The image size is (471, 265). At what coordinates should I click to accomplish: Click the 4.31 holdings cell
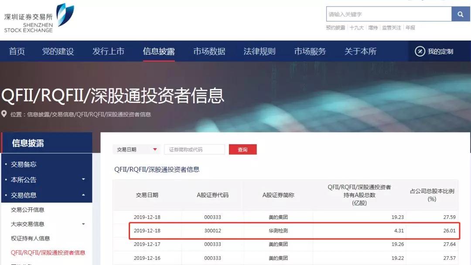coord(399,231)
